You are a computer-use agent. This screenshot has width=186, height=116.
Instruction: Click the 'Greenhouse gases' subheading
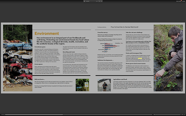(x=40, y=47)
